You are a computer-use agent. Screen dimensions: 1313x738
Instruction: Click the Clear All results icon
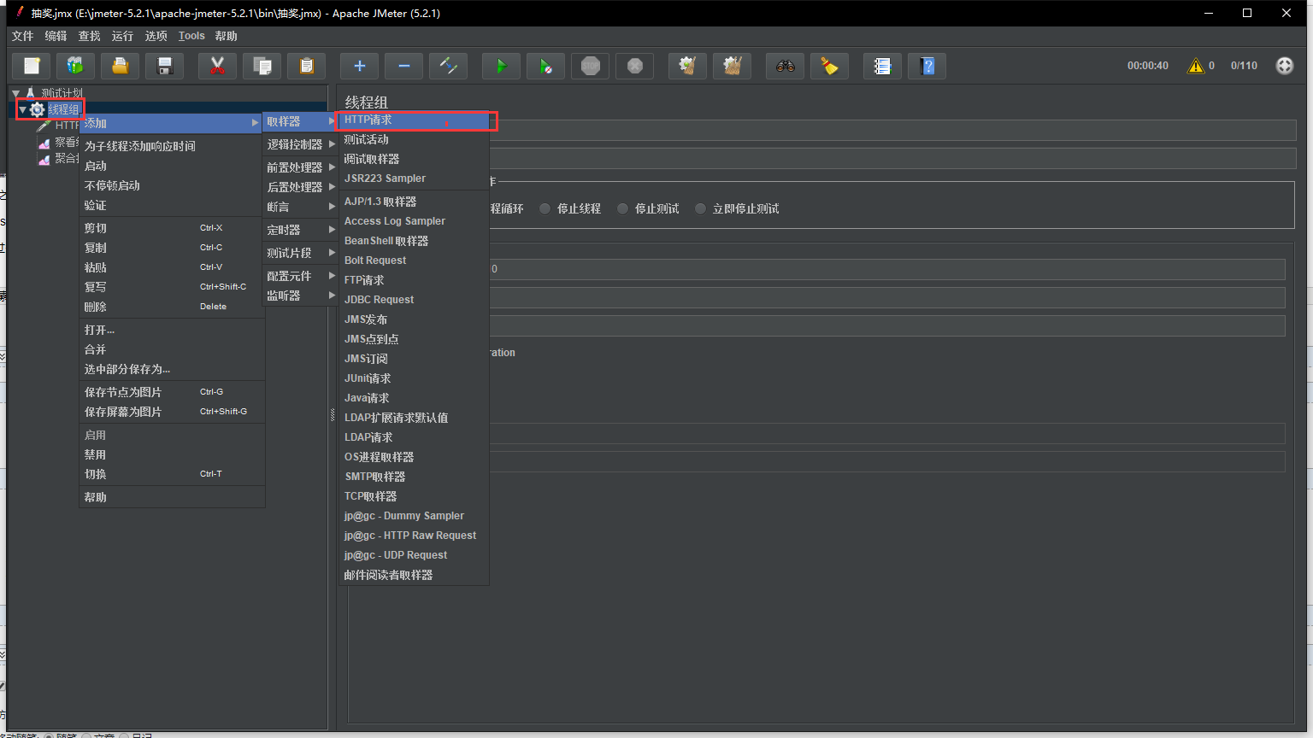coord(733,66)
